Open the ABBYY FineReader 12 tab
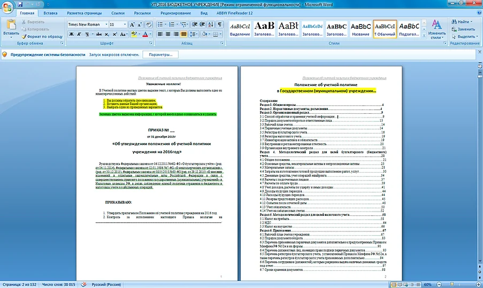Viewport: 483px width, 288px height. pos(234,13)
